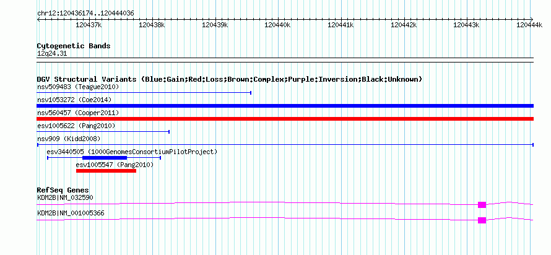Click the 120438k ruler tick label

pyautogui.click(x=152, y=25)
